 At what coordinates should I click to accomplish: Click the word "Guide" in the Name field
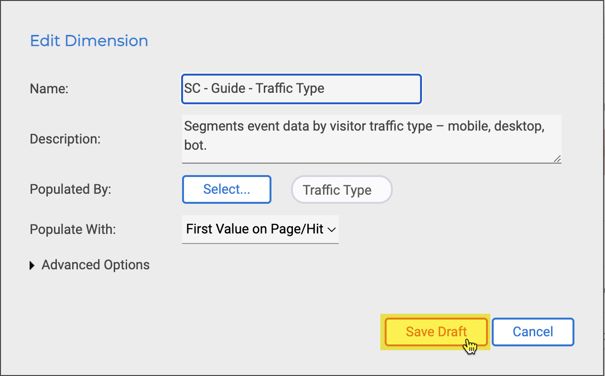(x=228, y=88)
